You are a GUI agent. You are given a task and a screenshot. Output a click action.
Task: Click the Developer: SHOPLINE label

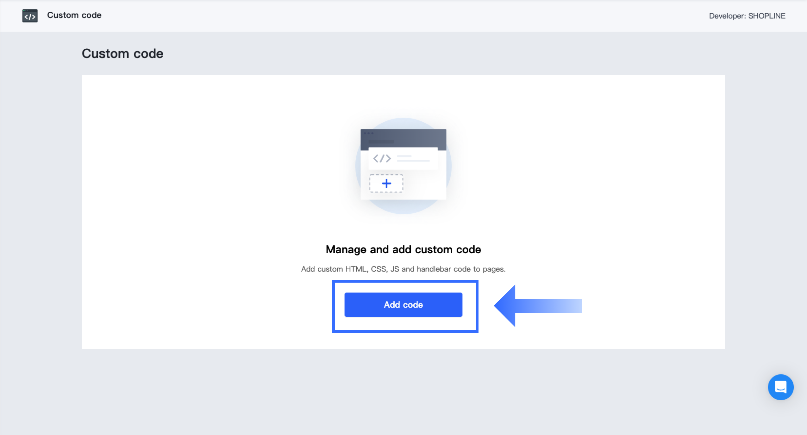747,16
